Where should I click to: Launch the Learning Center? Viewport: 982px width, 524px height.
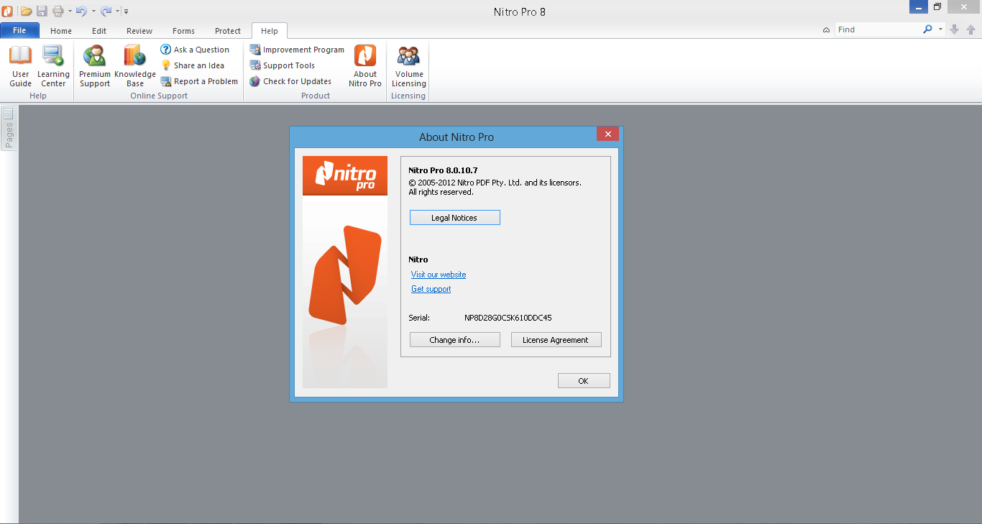point(53,66)
